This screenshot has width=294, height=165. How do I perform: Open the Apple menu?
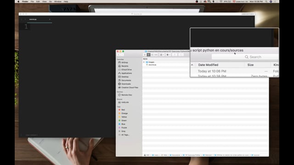pyautogui.click(x=18, y=1)
